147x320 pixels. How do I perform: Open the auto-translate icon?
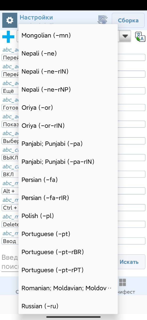[140, 37]
